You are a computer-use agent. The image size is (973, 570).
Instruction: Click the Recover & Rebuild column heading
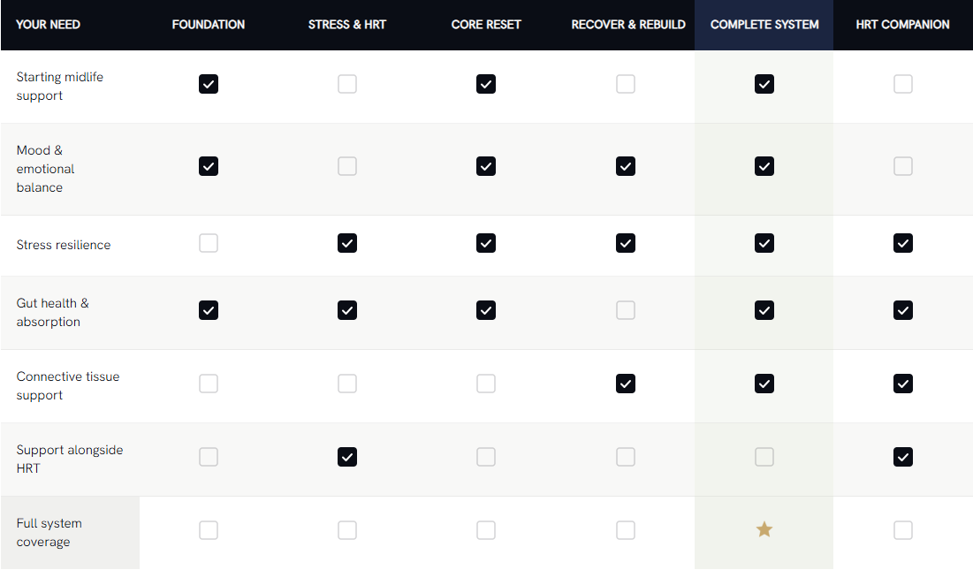tap(628, 25)
